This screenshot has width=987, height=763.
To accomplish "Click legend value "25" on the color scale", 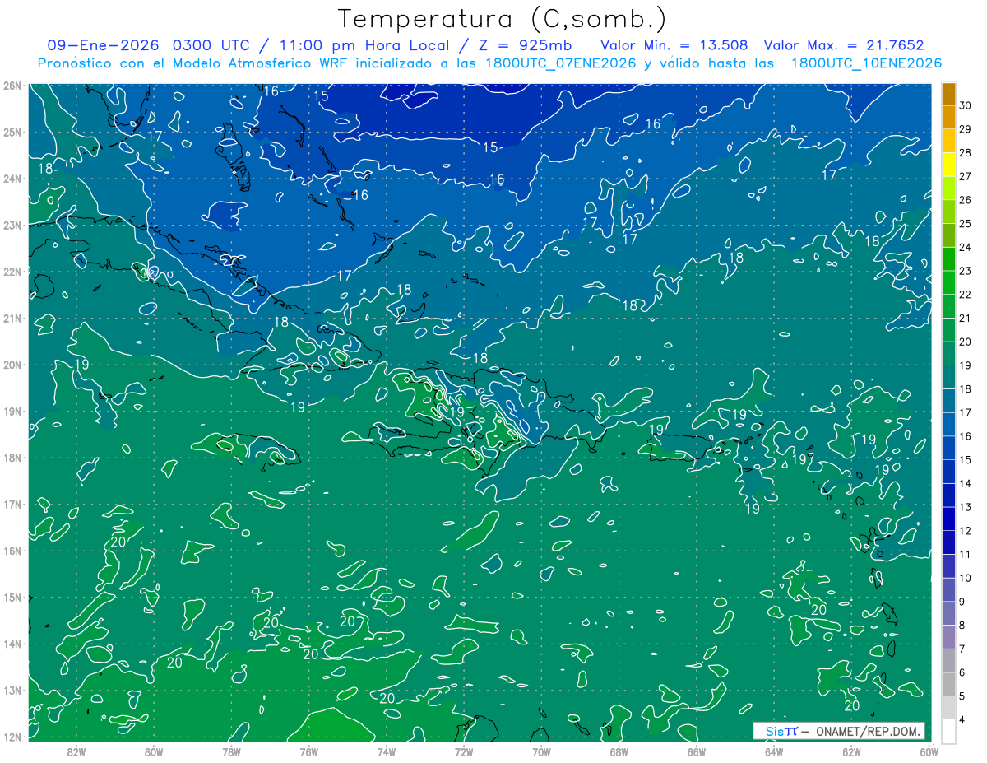I will coord(966,223).
